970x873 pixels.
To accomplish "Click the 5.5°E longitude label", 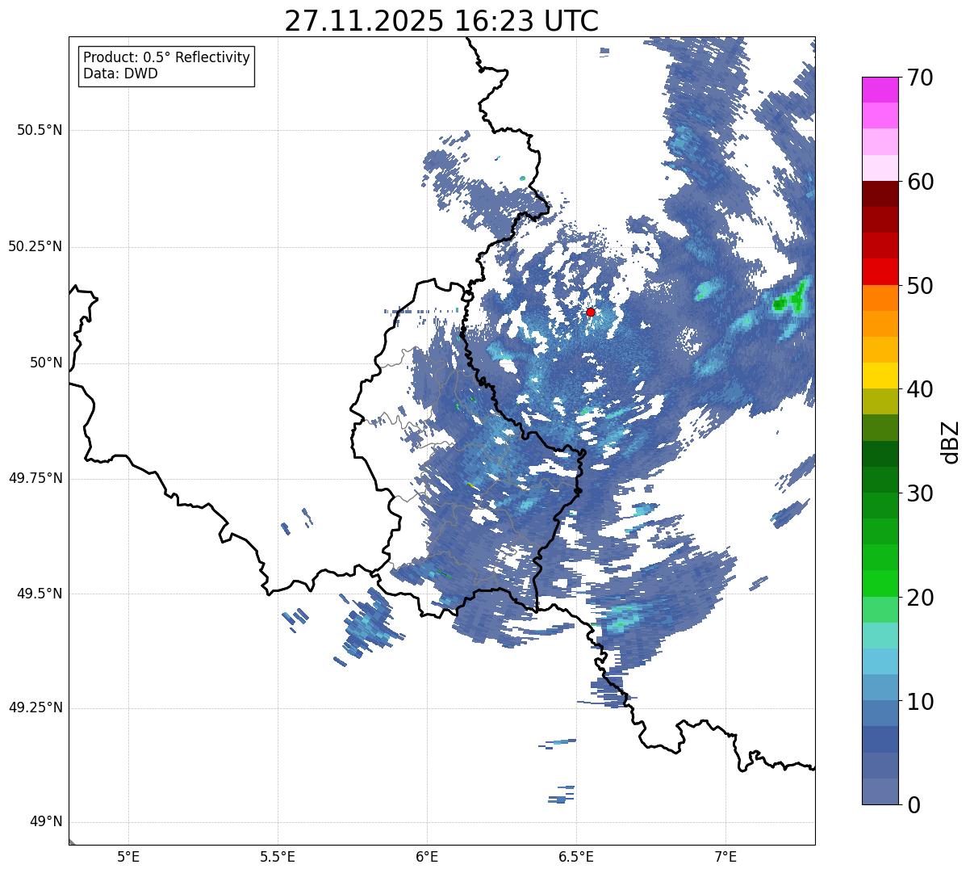I will (278, 856).
